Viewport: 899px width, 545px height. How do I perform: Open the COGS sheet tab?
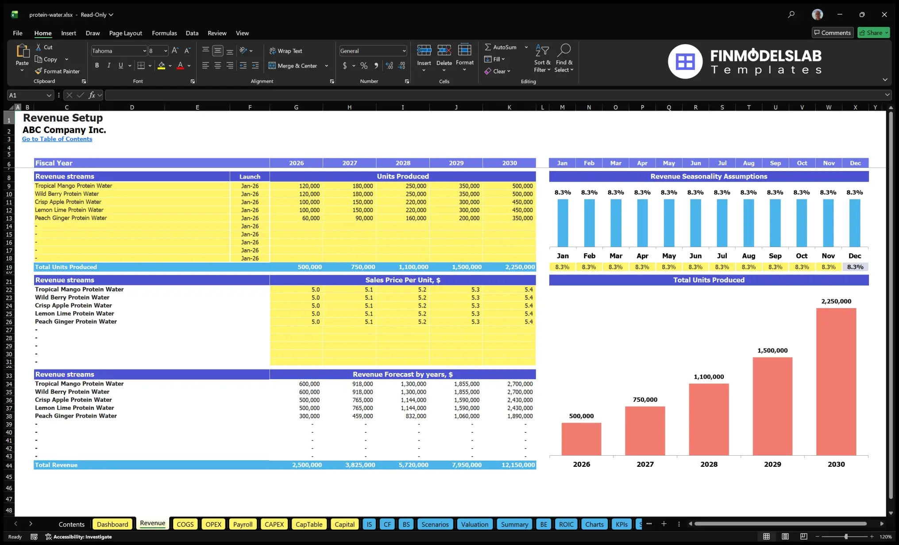tap(185, 524)
